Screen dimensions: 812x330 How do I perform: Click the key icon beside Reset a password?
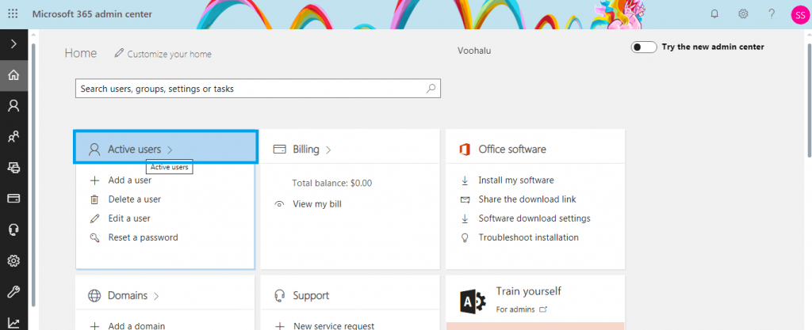point(94,237)
